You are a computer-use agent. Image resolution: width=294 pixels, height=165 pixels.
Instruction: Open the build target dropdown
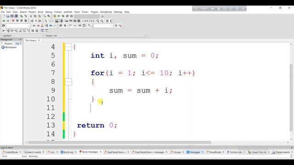point(87,16)
